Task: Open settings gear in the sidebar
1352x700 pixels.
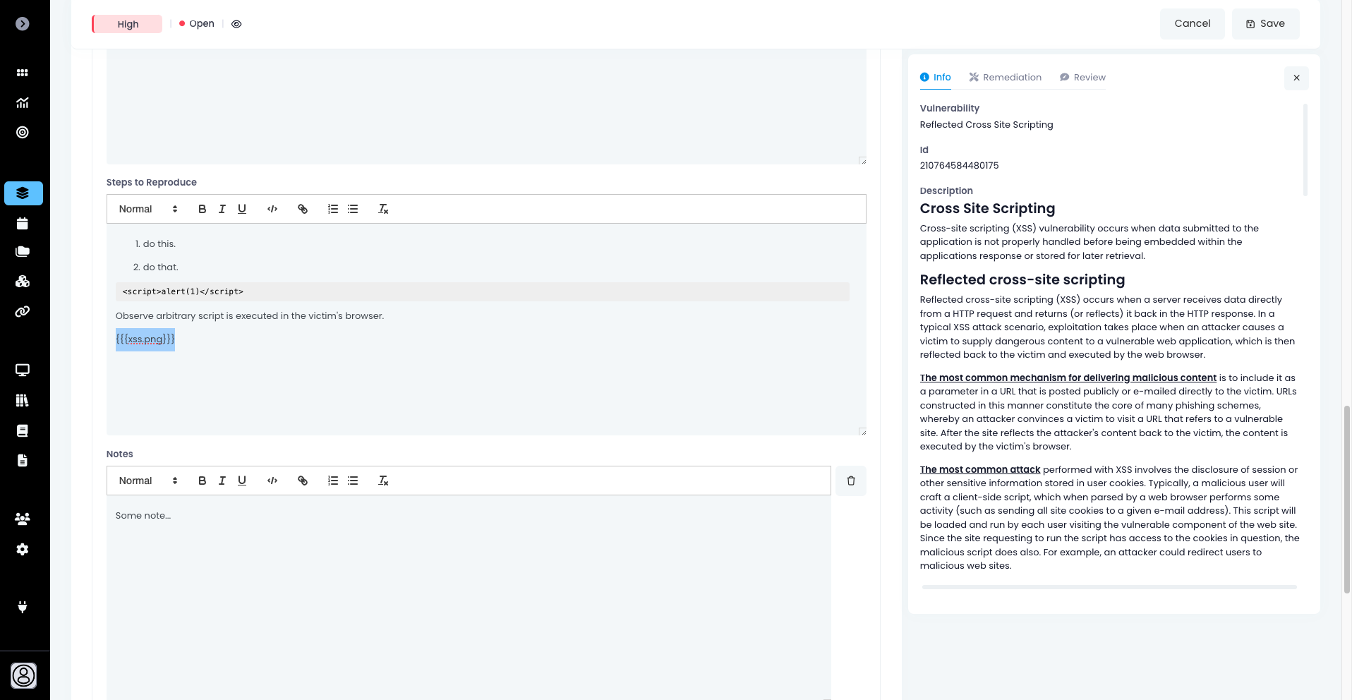Action: tap(23, 549)
